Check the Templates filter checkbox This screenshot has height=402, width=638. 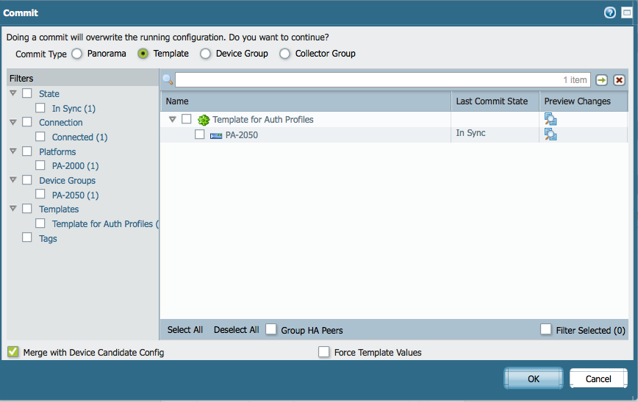click(x=27, y=208)
